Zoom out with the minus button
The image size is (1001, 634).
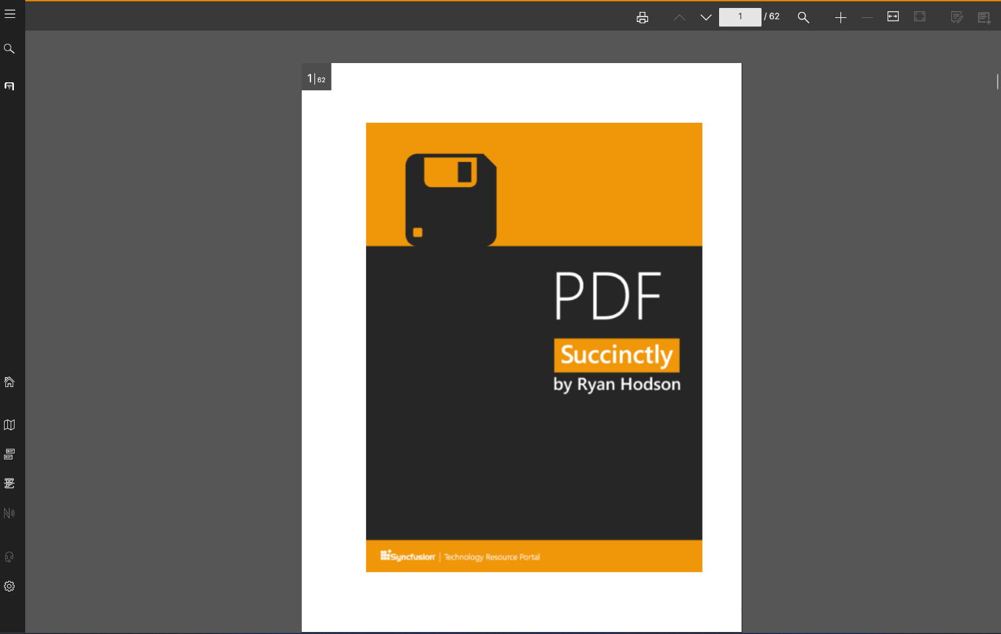867,17
